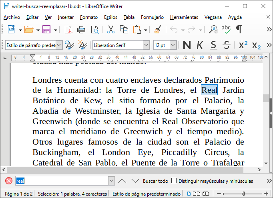
Task: Toggle formatting marks pilcrow button
Action: pos(239,30)
